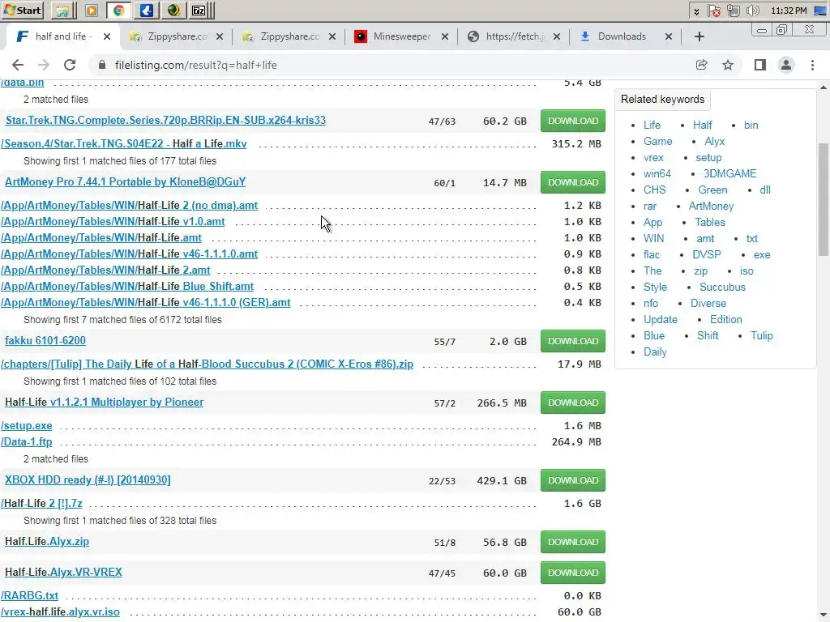Open a new browser tab

[700, 36]
